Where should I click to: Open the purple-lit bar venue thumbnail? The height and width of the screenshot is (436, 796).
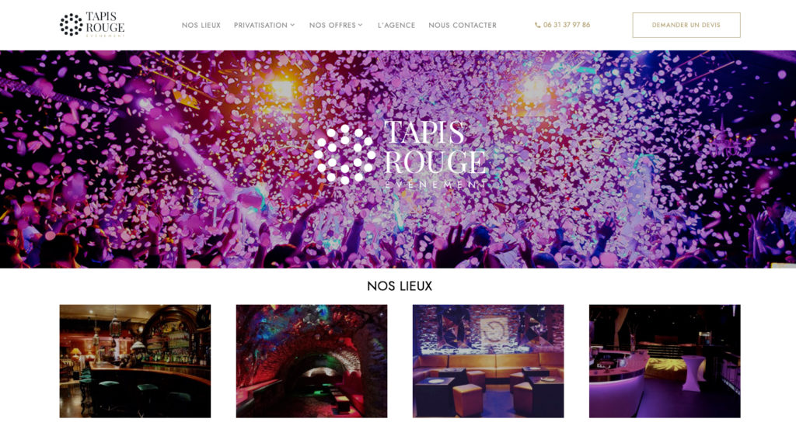tap(665, 361)
